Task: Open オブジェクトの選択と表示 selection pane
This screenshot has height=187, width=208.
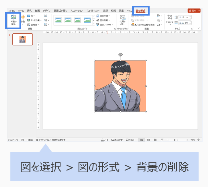Action: coord(143,25)
